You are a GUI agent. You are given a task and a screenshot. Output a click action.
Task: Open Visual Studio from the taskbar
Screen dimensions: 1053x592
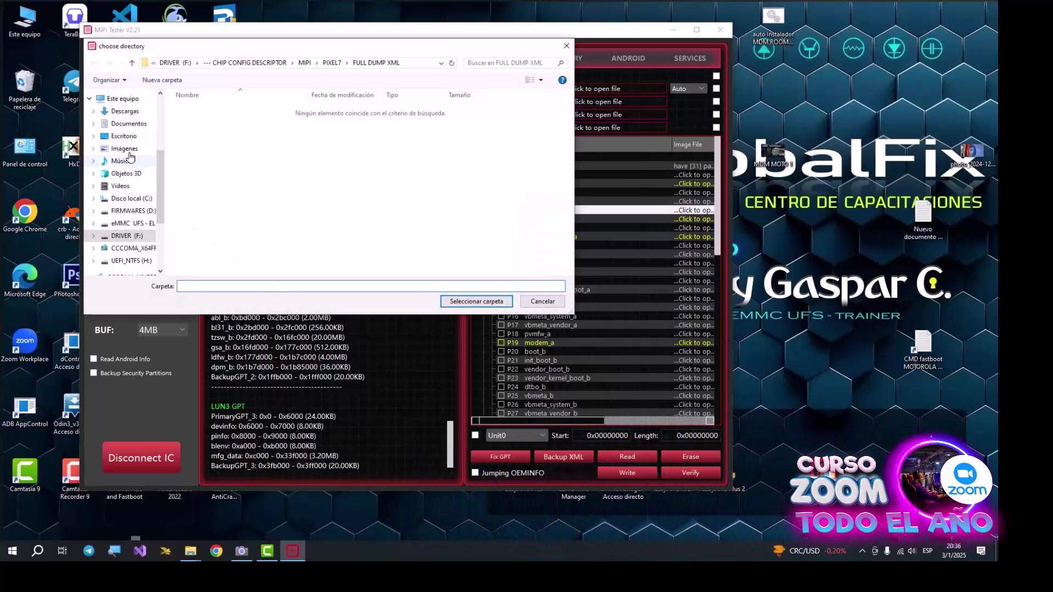pos(140,551)
